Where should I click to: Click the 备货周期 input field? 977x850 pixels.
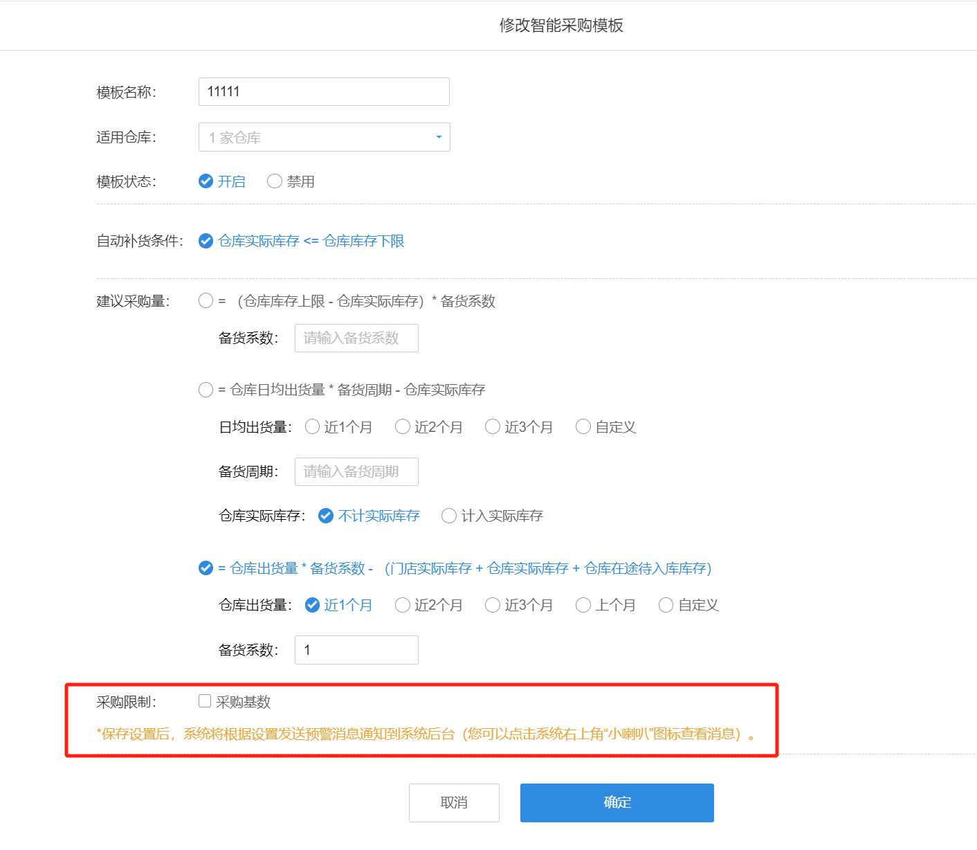356,471
